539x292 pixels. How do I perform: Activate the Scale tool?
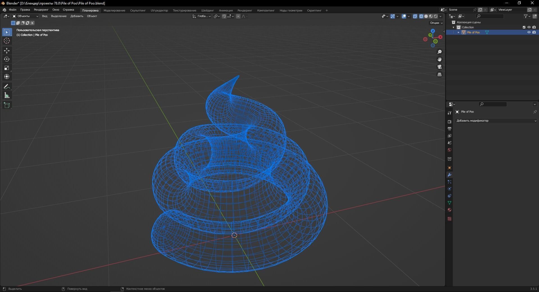click(x=6, y=68)
